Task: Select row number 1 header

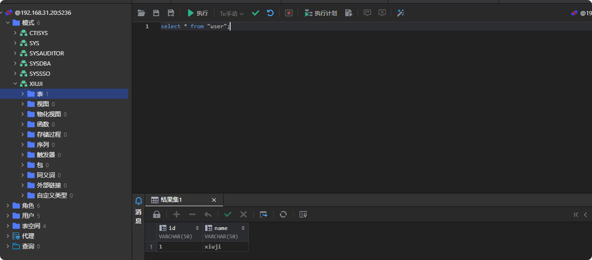Action: click(151, 247)
